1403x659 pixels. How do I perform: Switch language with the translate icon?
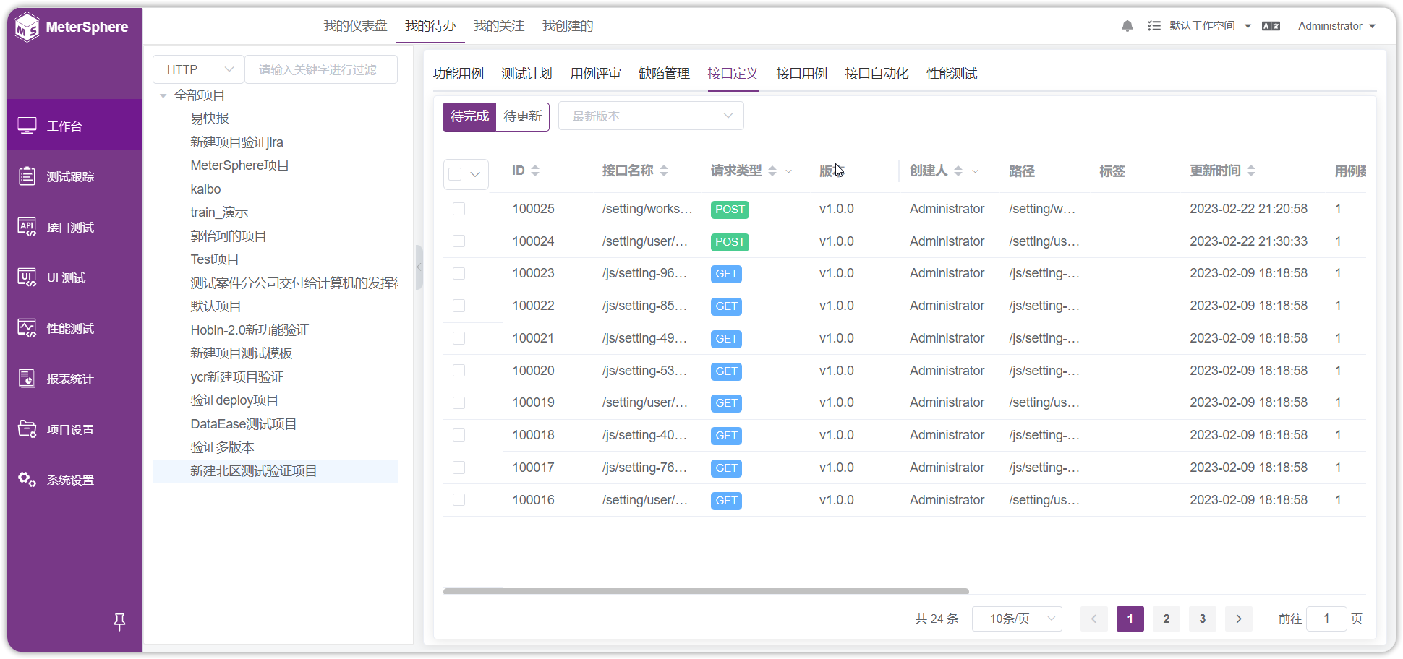click(x=1271, y=26)
